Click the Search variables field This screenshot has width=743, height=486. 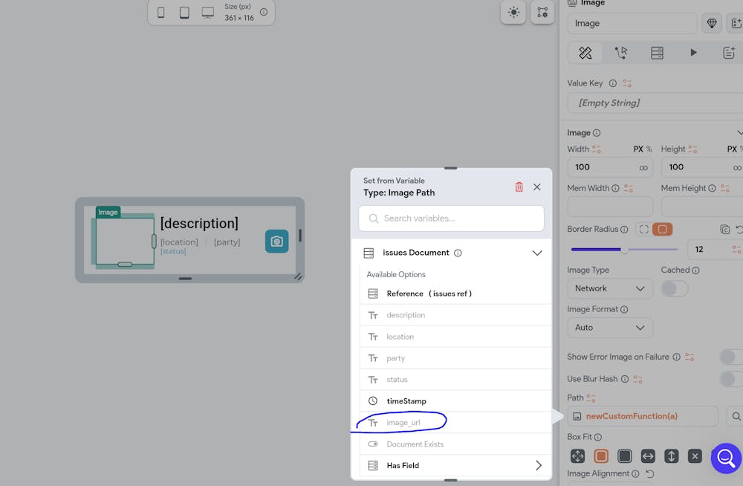pyautogui.click(x=451, y=218)
